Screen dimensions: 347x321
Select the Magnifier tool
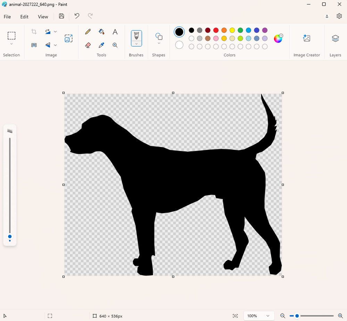[115, 45]
